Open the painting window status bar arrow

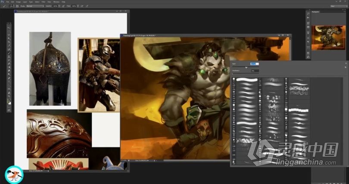pyautogui.click(x=155, y=160)
